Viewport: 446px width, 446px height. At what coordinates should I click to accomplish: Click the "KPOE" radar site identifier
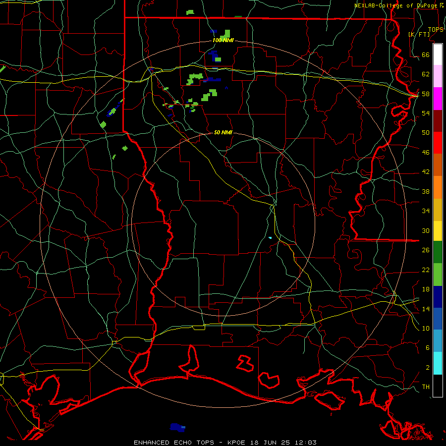pos(236,443)
